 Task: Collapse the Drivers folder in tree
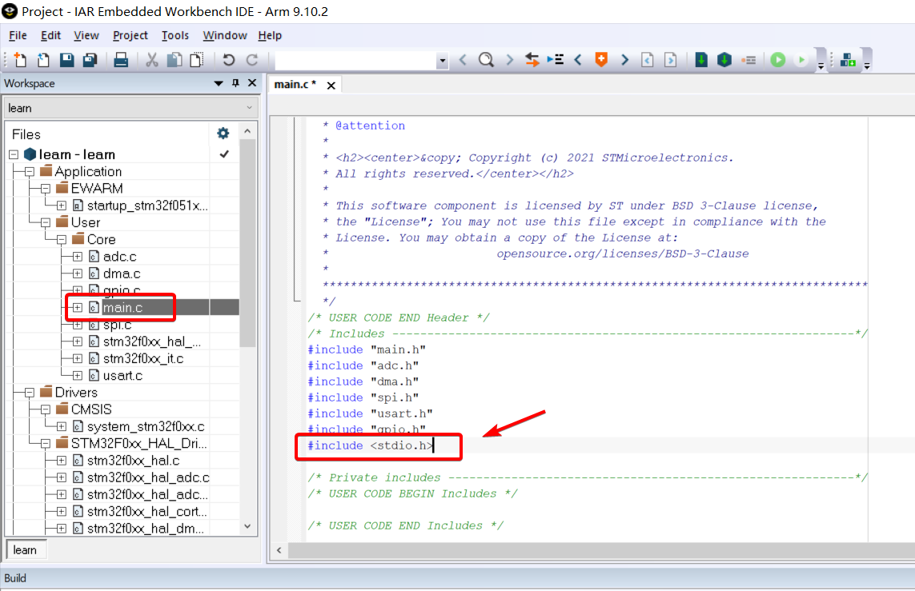tap(30, 392)
